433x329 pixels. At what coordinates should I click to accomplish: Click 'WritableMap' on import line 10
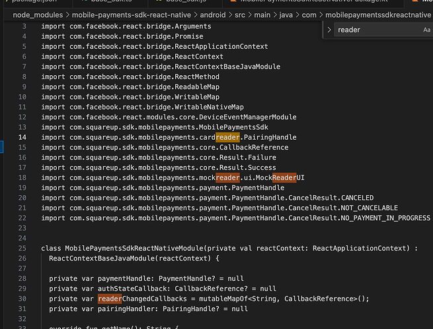(197, 97)
